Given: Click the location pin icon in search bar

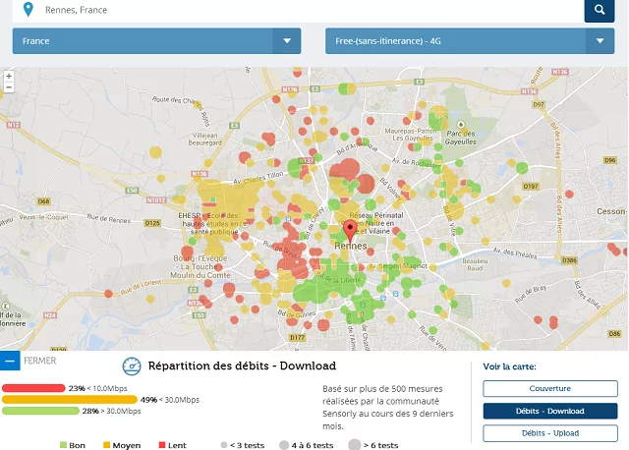Looking at the screenshot, I should [27, 10].
